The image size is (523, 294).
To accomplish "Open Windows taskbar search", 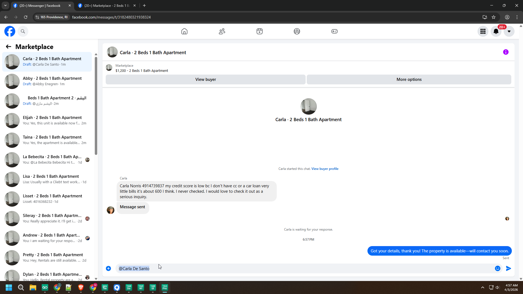I will click(x=21, y=287).
